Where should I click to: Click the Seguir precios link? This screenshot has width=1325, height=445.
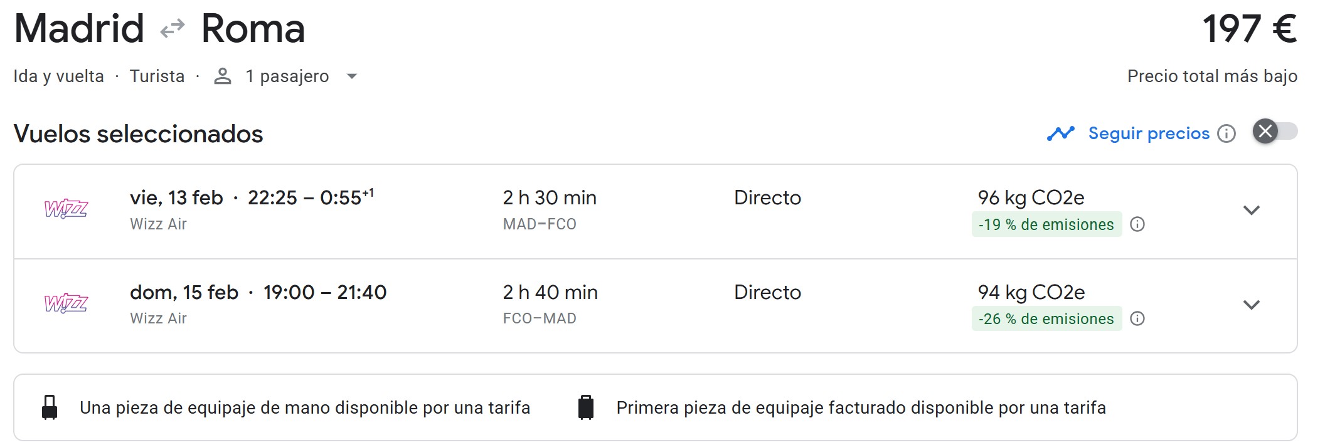[1149, 133]
